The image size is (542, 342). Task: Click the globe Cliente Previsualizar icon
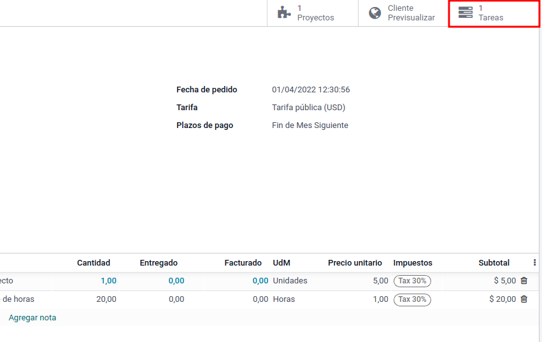375,13
